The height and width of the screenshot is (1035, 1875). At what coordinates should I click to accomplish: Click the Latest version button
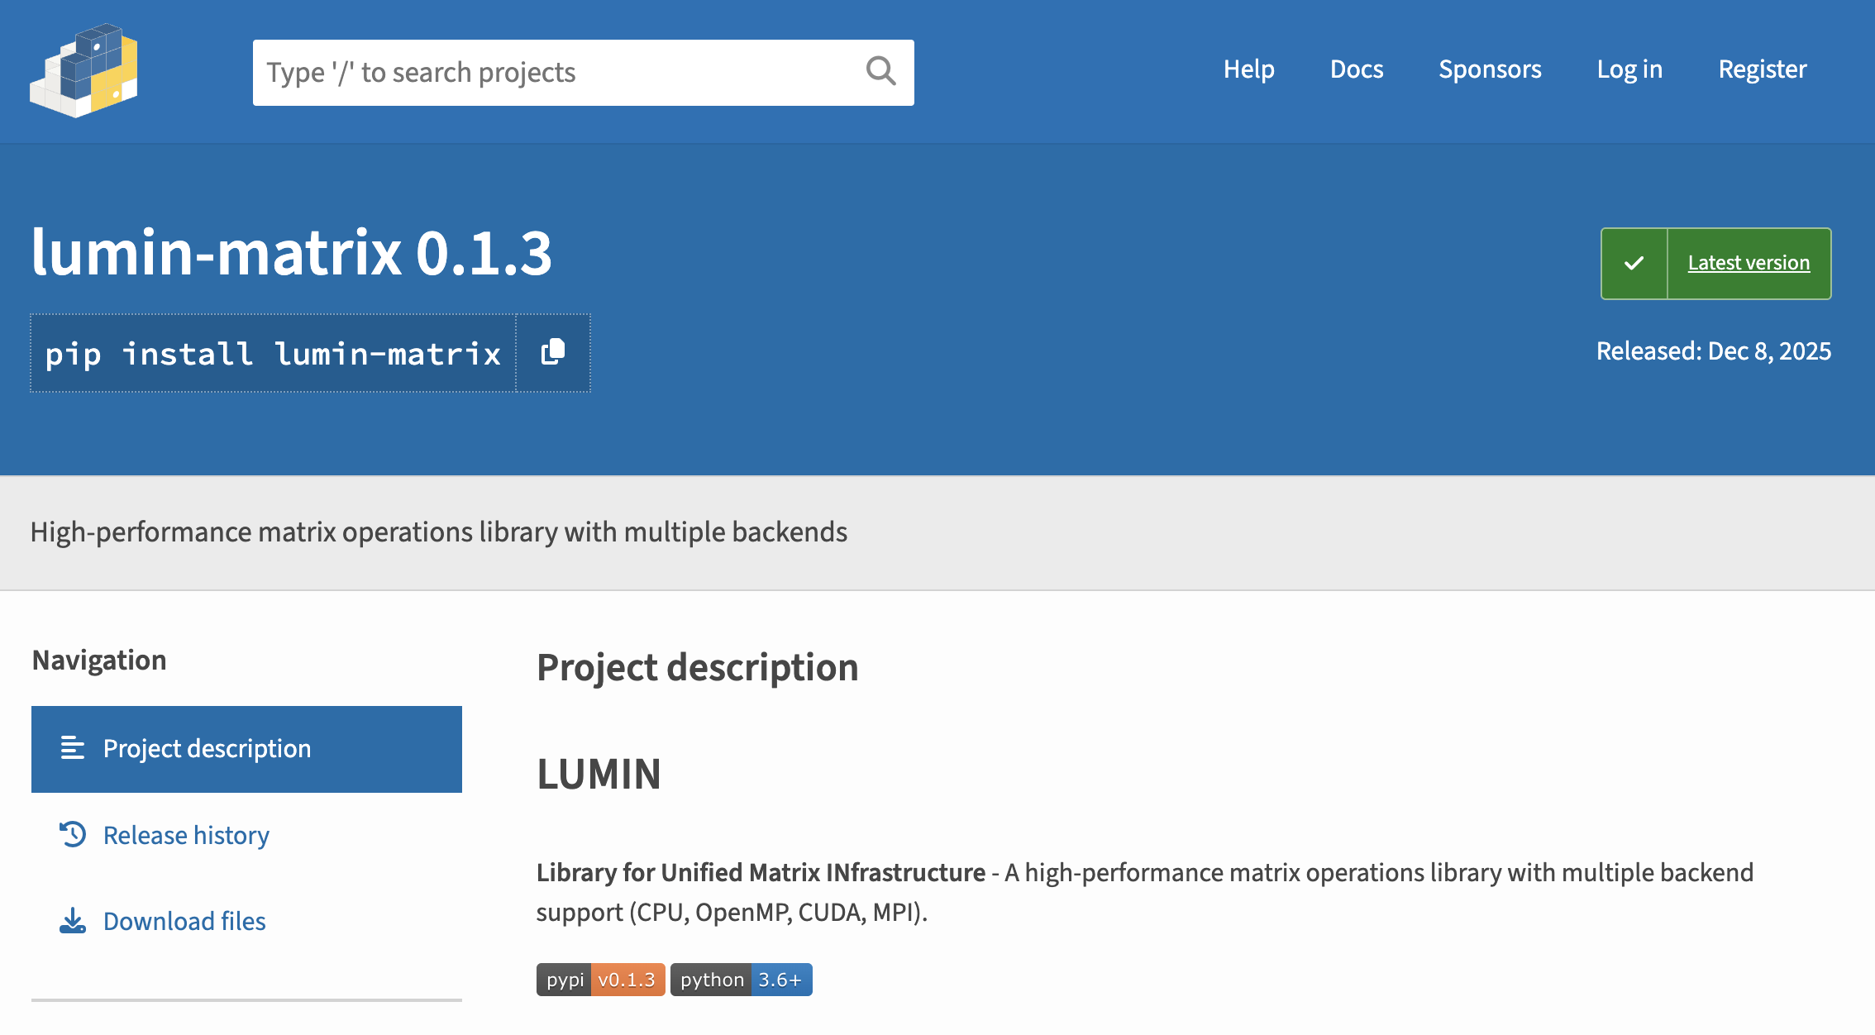point(1716,263)
